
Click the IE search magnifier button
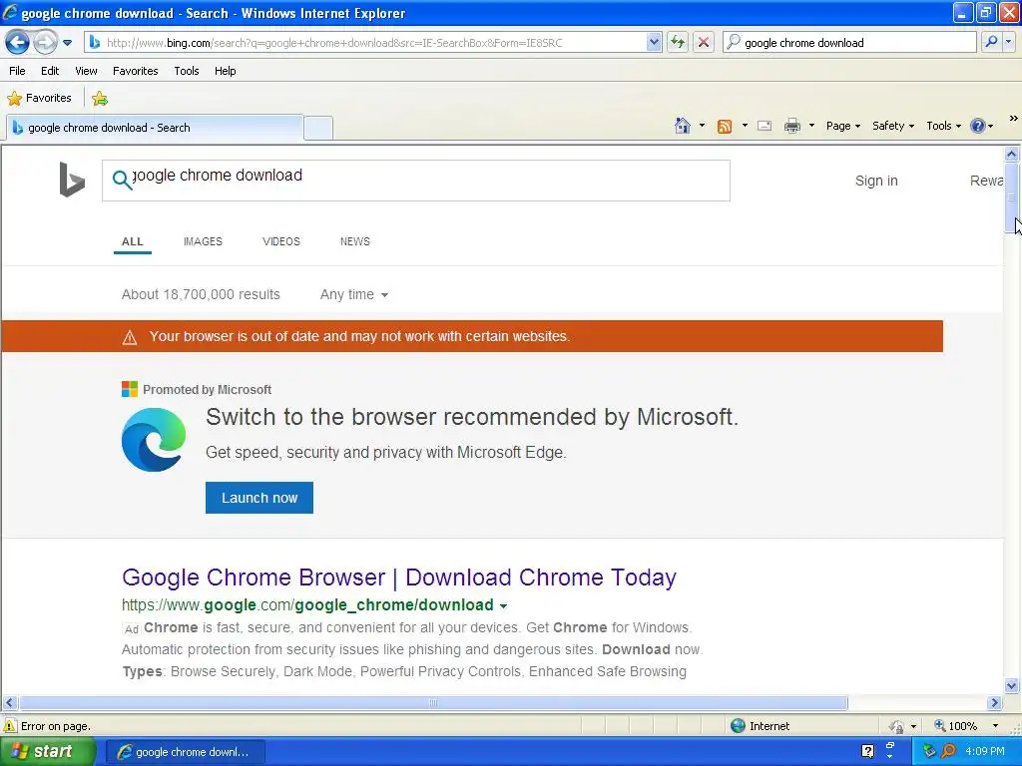[991, 42]
